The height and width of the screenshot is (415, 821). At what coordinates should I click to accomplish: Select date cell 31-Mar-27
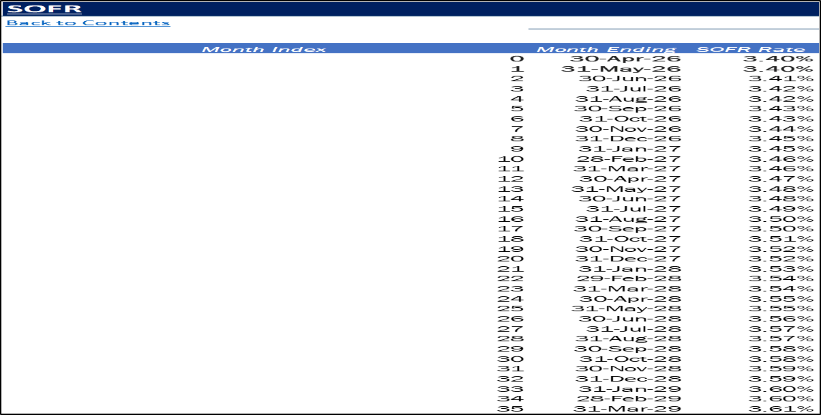coord(627,169)
